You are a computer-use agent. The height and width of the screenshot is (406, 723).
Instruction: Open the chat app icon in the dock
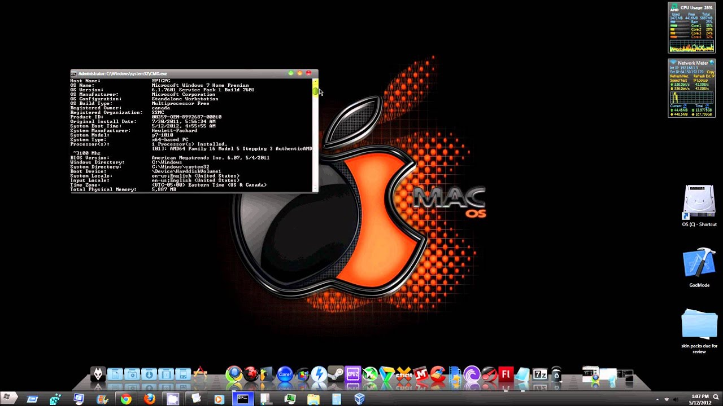pos(403,374)
